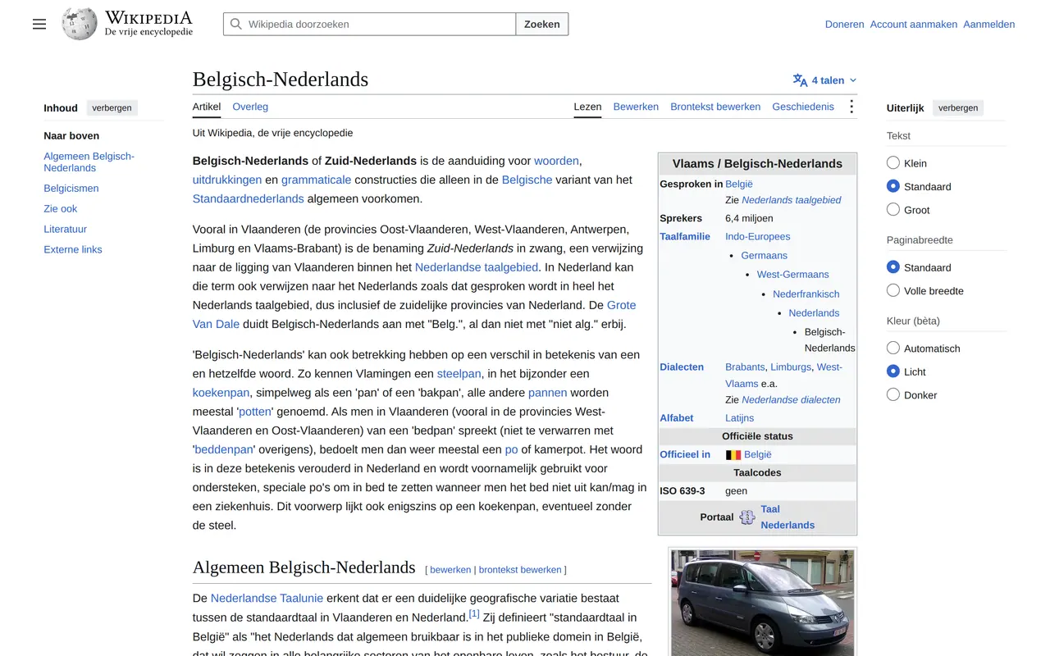Open the Artikel tab
Screen dimensions: 1050x656
[207, 107]
